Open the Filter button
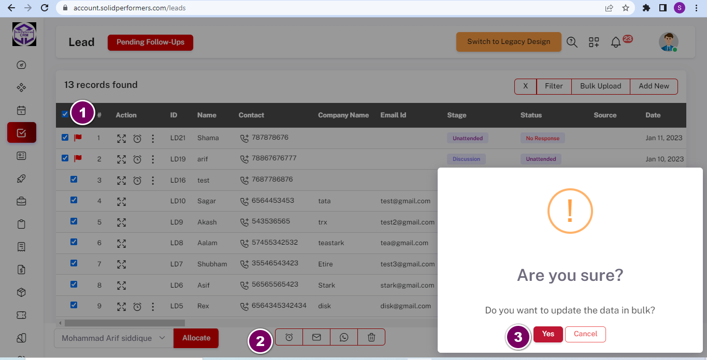Viewport: 707px width, 360px height. (x=554, y=86)
